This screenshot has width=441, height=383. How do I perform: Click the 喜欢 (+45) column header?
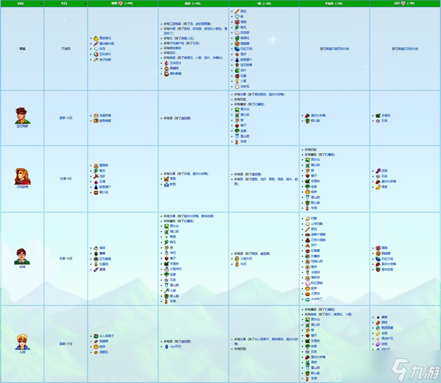point(193,3)
